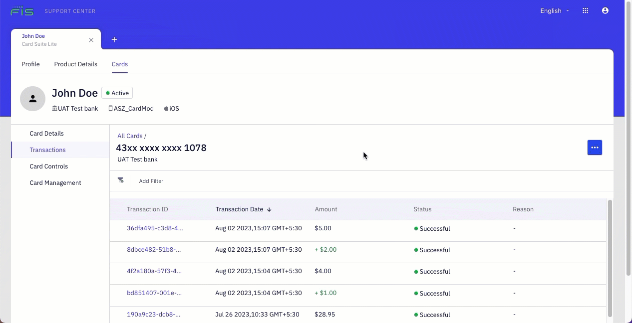Go back via the All Cards breadcrumb
The height and width of the screenshot is (323, 632).
[x=129, y=136]
